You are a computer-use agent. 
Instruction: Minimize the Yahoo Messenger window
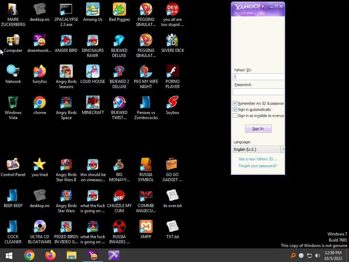coord(271,6)
